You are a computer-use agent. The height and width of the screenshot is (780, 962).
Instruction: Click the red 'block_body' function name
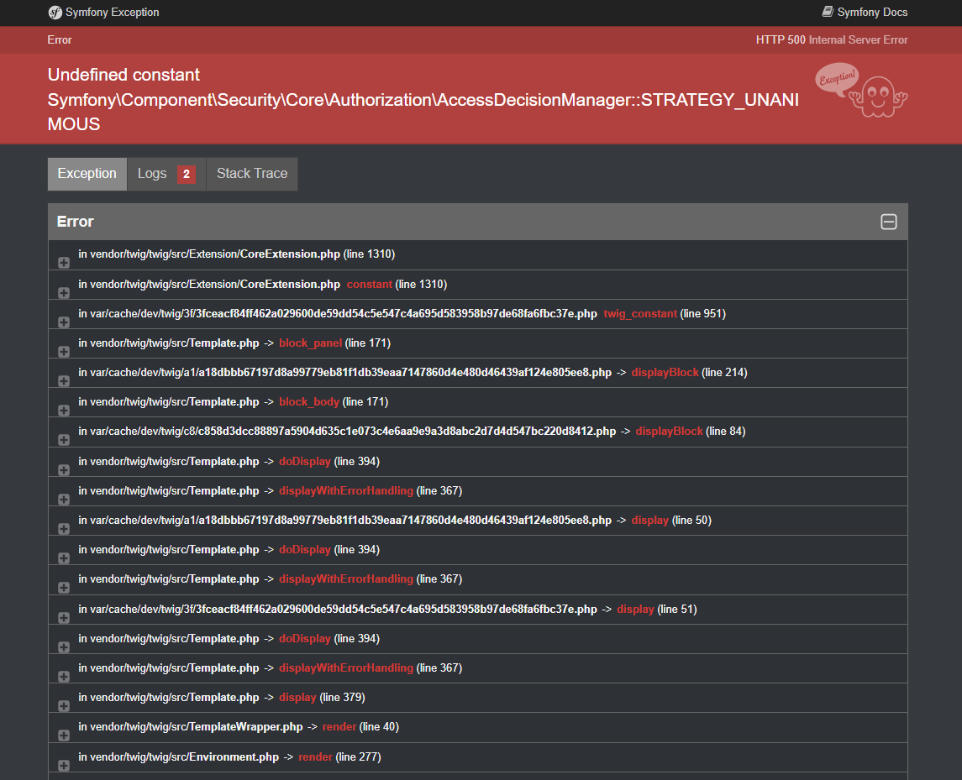point(309,401)
